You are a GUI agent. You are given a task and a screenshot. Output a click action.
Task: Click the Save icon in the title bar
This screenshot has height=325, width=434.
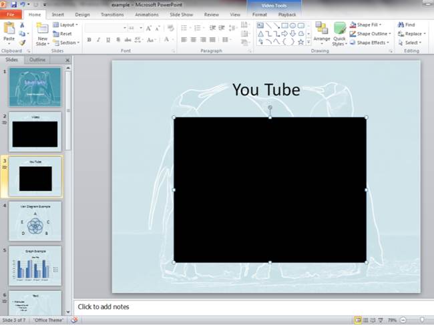(13, 4)
